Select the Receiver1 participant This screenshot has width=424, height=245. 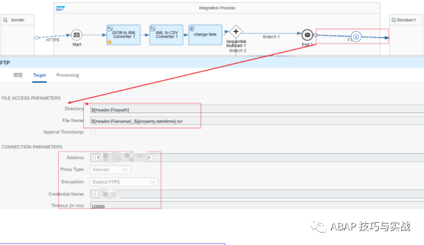tap(406, 20)
